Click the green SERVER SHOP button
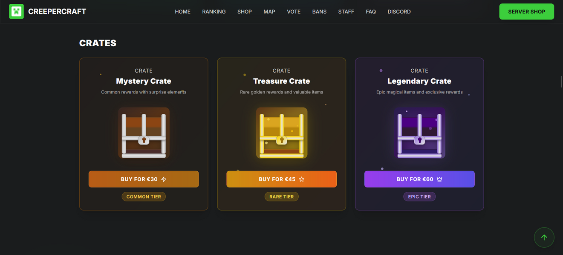The height and width of the screenshot is (255, 563). click(x=527, y=11)
